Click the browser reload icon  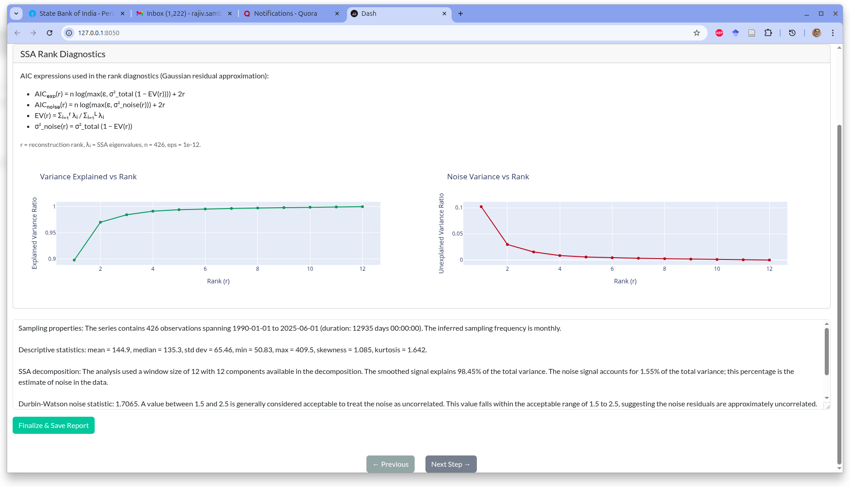pyautogui.click(x=50, y=33)
